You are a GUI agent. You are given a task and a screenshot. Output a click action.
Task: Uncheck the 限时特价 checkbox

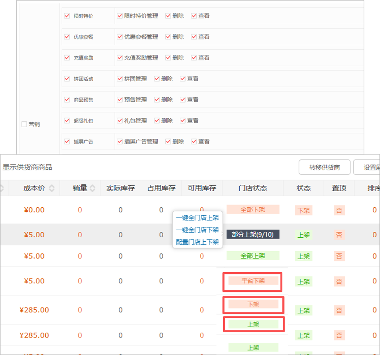pyautogui.click(x=66, y=15)
